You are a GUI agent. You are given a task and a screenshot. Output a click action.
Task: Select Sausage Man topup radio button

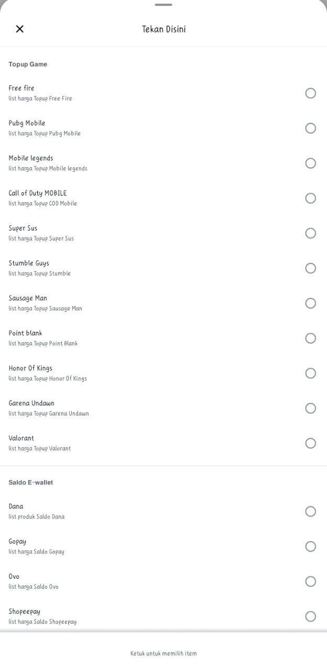click(310, 303)
